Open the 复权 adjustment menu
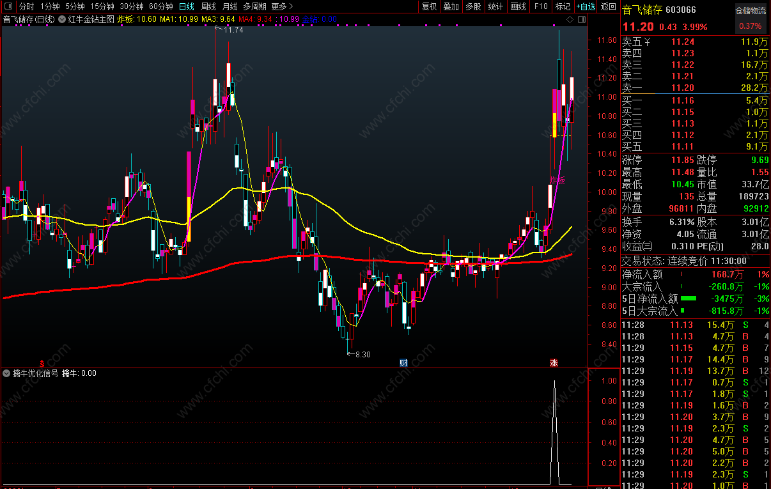Viewport: 771px width, 489px height. (x=429, y=6)
